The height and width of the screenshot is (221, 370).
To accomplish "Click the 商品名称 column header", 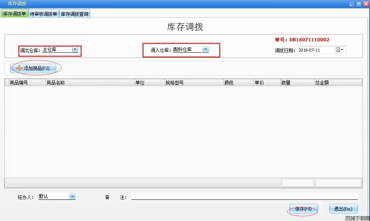I will coord(90,83).
